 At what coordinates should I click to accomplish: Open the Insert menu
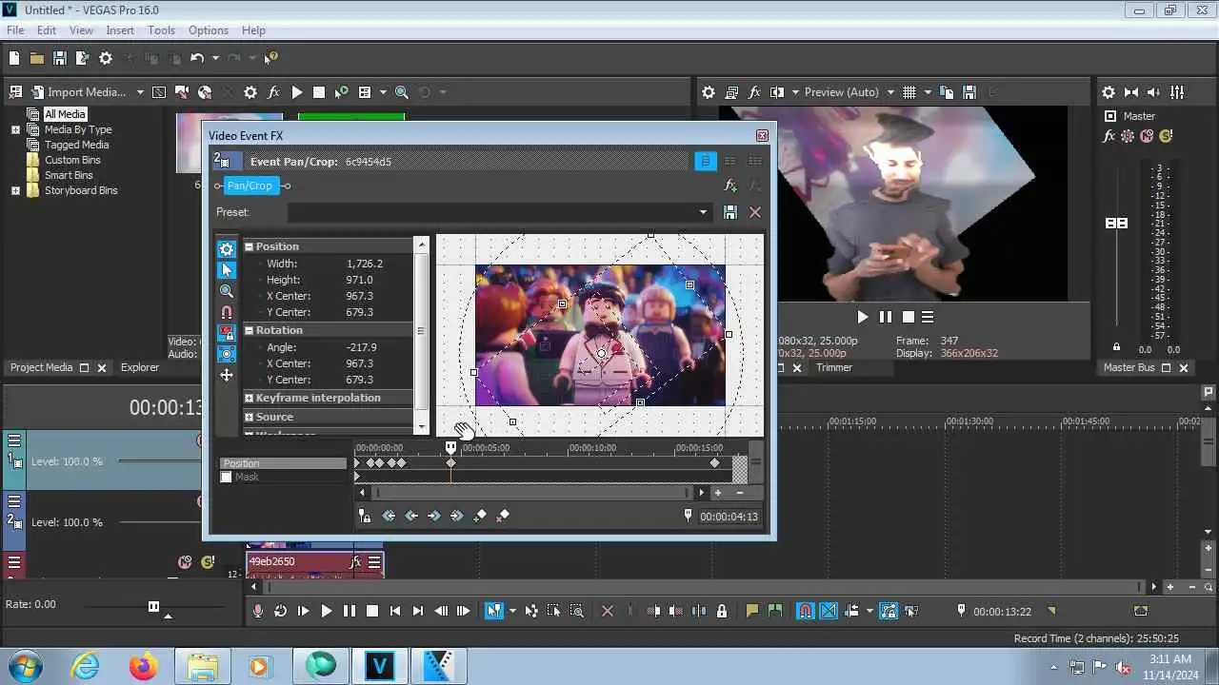[x=120, y=30]
